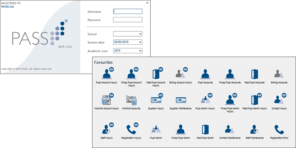Click the 2019.1.0.0 version text
The image size is (296, 148).
tap(65, 47)
